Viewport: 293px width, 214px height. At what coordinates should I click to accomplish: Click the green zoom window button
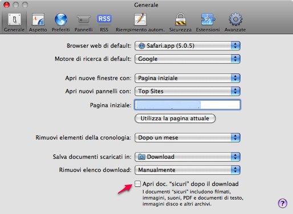[25, 5]
